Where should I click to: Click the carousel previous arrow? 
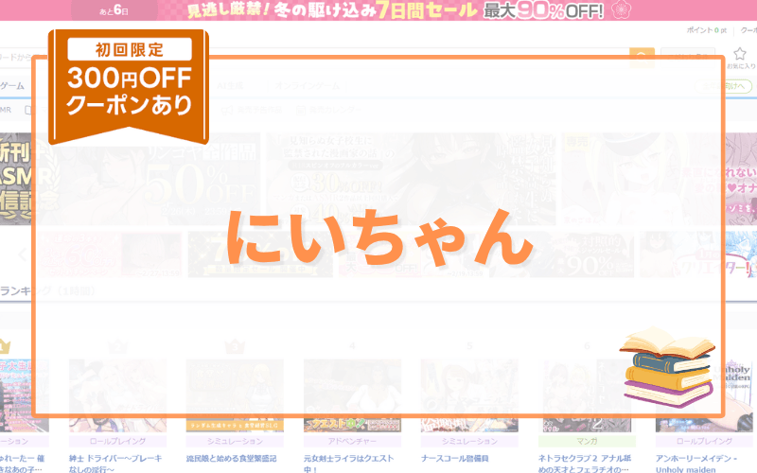pyautogui.click(x=24, y=254)
